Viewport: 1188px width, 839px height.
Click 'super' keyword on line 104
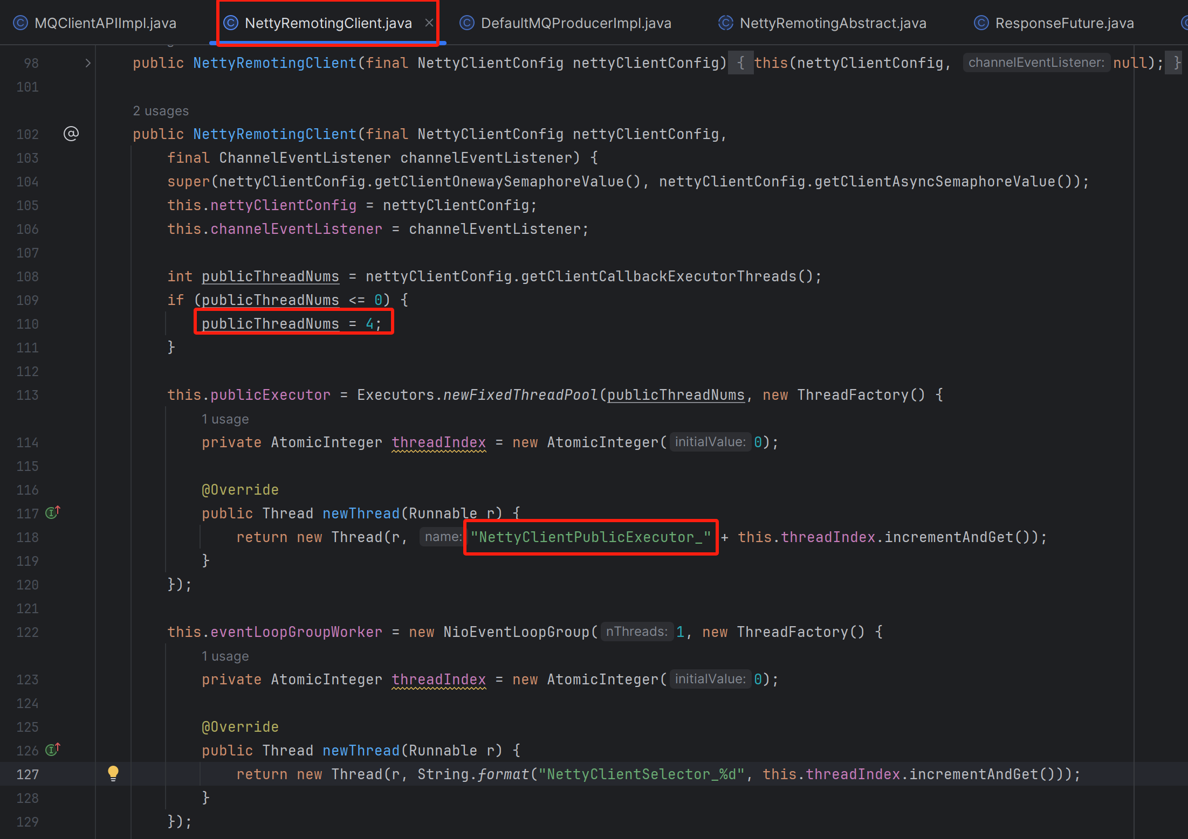tap(188, 182)
